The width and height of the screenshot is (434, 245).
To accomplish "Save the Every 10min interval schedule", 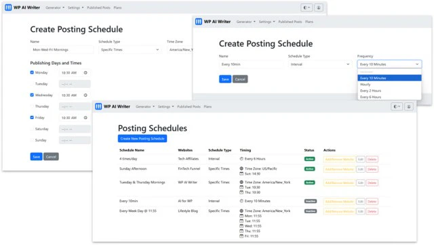I will point(225,79).
